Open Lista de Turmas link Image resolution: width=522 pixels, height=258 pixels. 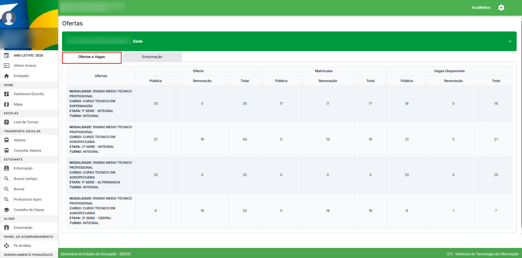26,122
